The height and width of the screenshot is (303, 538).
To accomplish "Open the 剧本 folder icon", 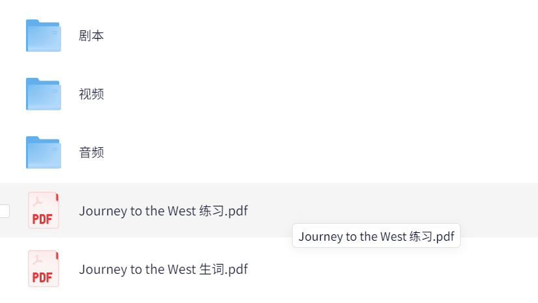I will tap(44, 36).
